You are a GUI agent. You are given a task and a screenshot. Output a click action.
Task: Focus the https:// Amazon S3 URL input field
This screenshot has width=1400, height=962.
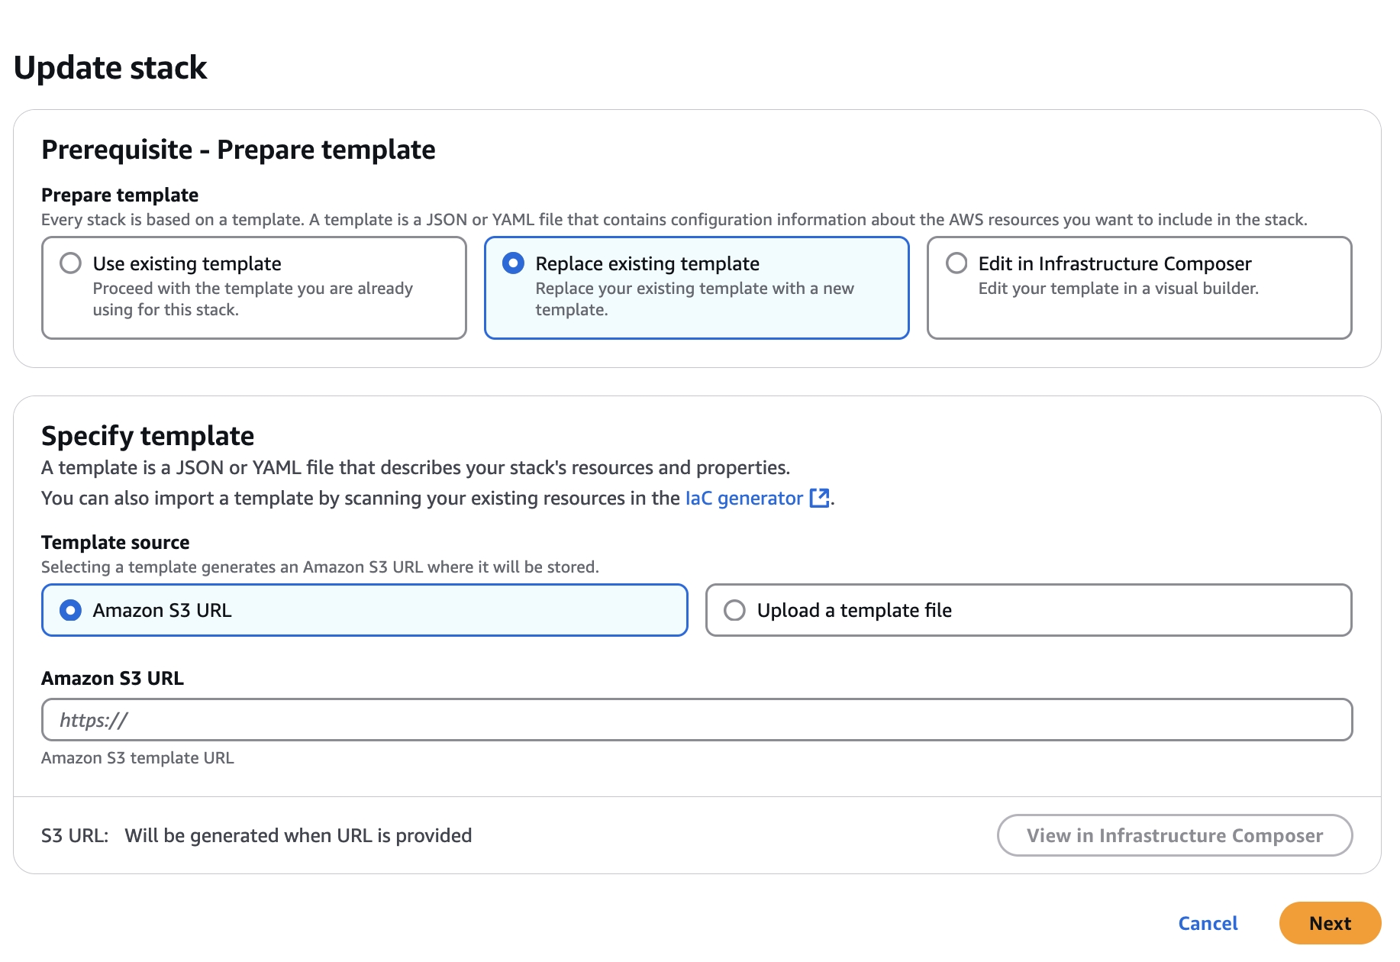tap(696, 720)
